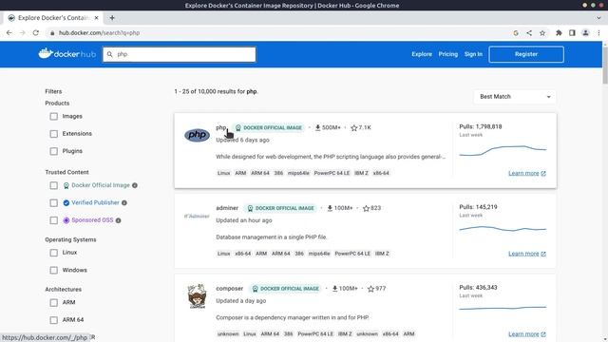Click 'Pulls: 436,343' on the composer card
The height and width of the screenshot is (342, 608).
pos(478,287)
